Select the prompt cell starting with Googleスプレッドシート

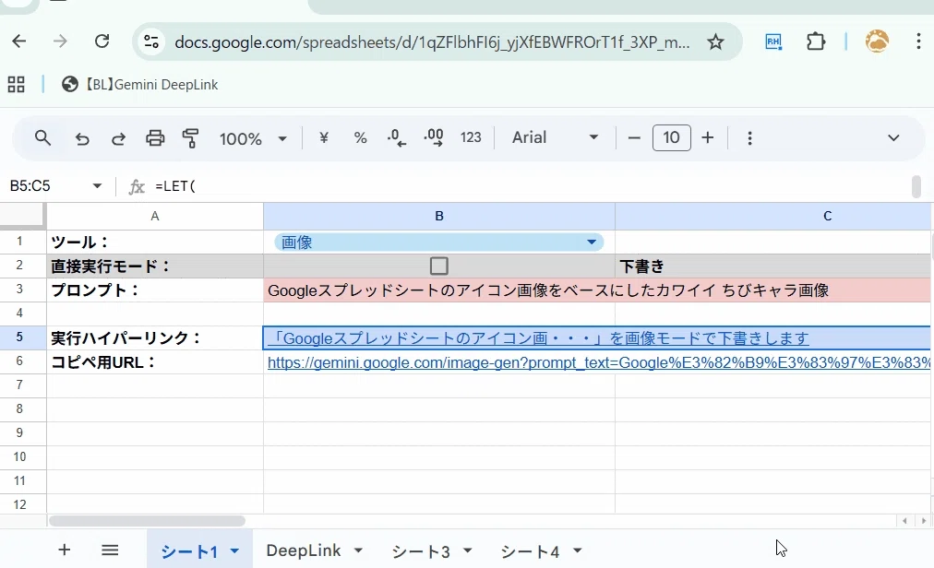(x=597, y=290)
